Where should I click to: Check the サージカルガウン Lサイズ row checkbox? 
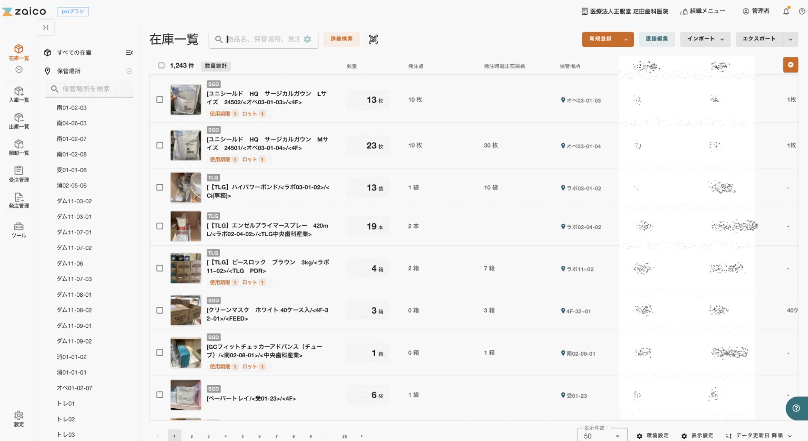(160, 99)
